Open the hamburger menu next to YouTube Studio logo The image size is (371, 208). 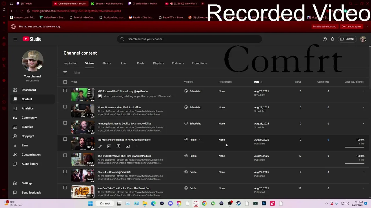(15, 39)
